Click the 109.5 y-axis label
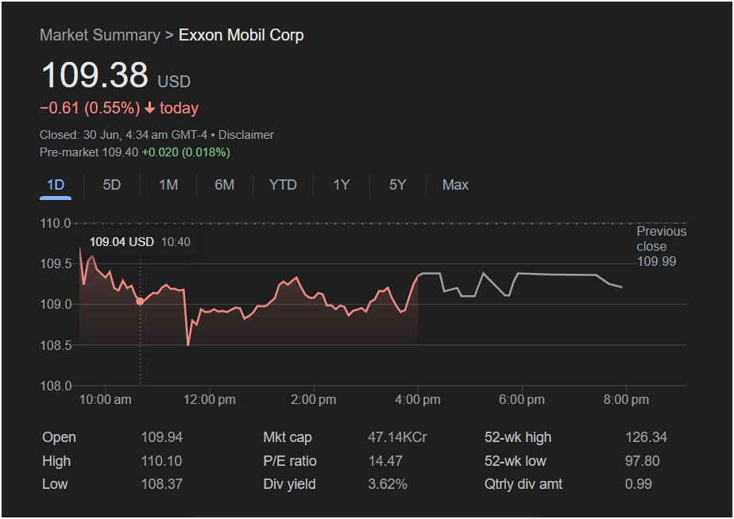Screen dimensions: 734x519 pos(56,264)
